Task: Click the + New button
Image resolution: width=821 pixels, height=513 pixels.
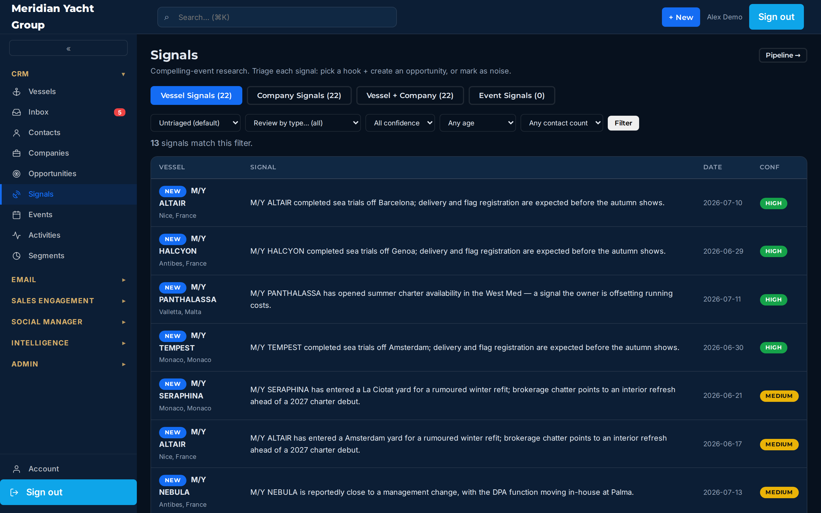Action: (x=680, y=17)
